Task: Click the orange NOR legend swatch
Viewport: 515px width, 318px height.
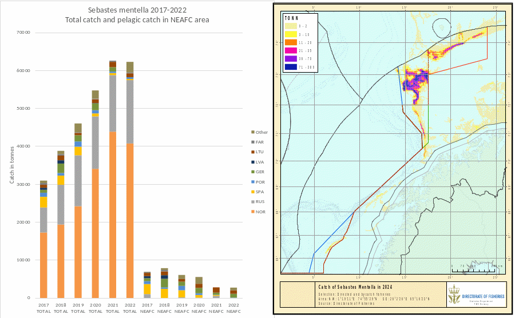Action: click(253, 212)
